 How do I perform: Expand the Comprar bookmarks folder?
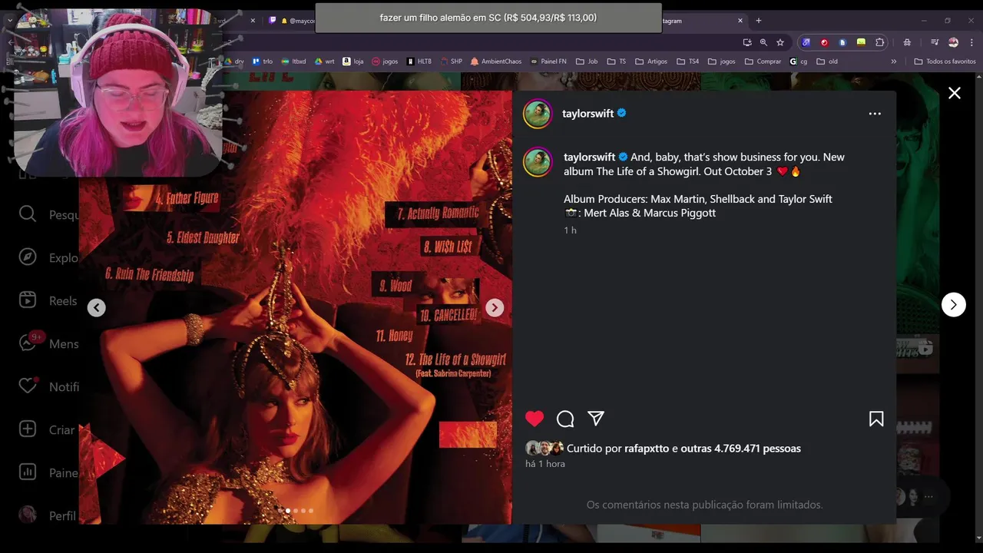click(x=763, y=61)
